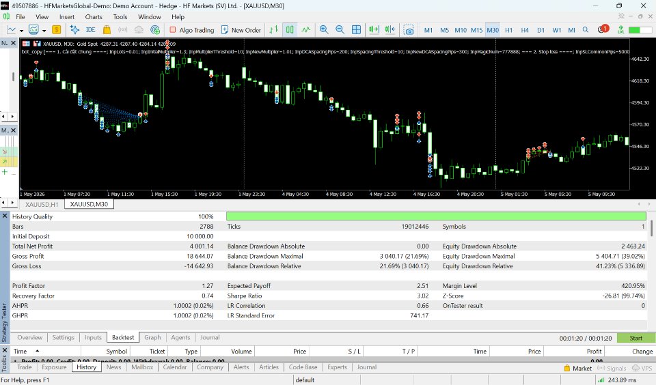The image size is (656, 385).
Task: Open tester Graph tab
Action: [x=152, y=337]
